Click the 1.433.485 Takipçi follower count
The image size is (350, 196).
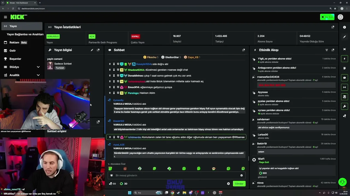[x=221, y=36]
